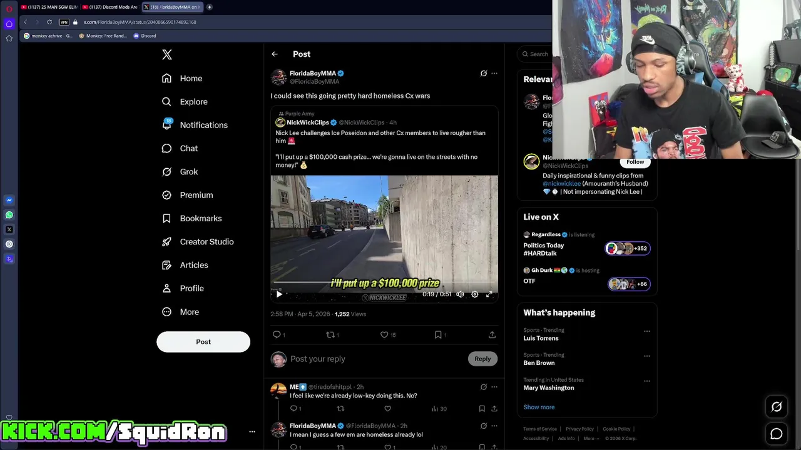Click Grok icon on ME reply

483,387
